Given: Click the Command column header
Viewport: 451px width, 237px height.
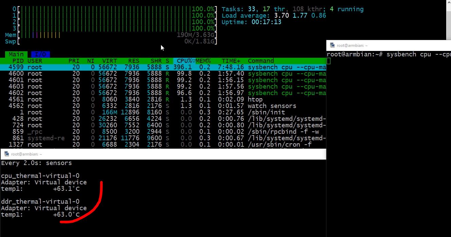Looking at the screenshot, I should point(261,61).
